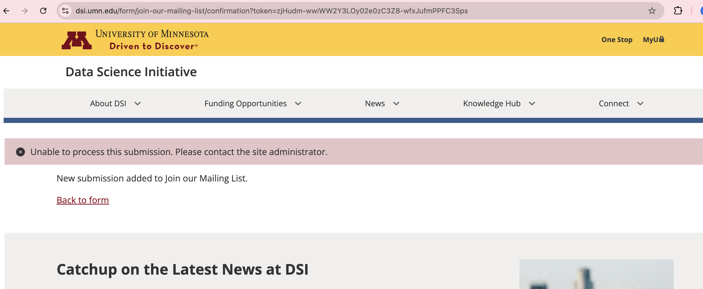Expand Funding Opportunities dropdown chevron
This screenshot has width=703, height=289.
tap(298, 103)
